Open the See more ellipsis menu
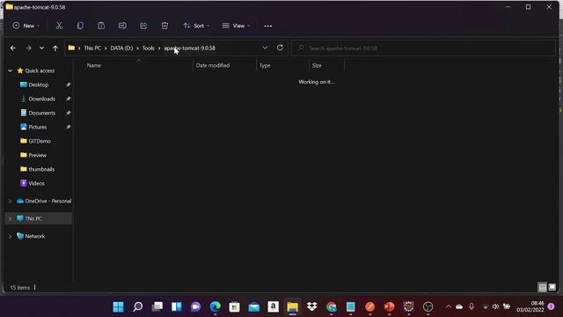563x317 pixels. click(267, 26)
